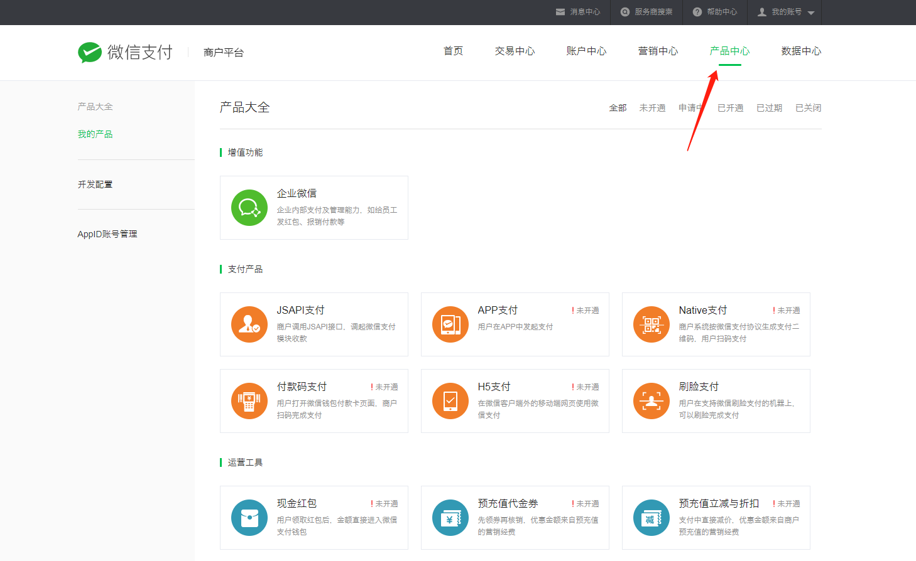Viewport: 916px width, 561px height.
Task: Click the orange 刷脸支付 face scan icon
Action: (652, 401)
